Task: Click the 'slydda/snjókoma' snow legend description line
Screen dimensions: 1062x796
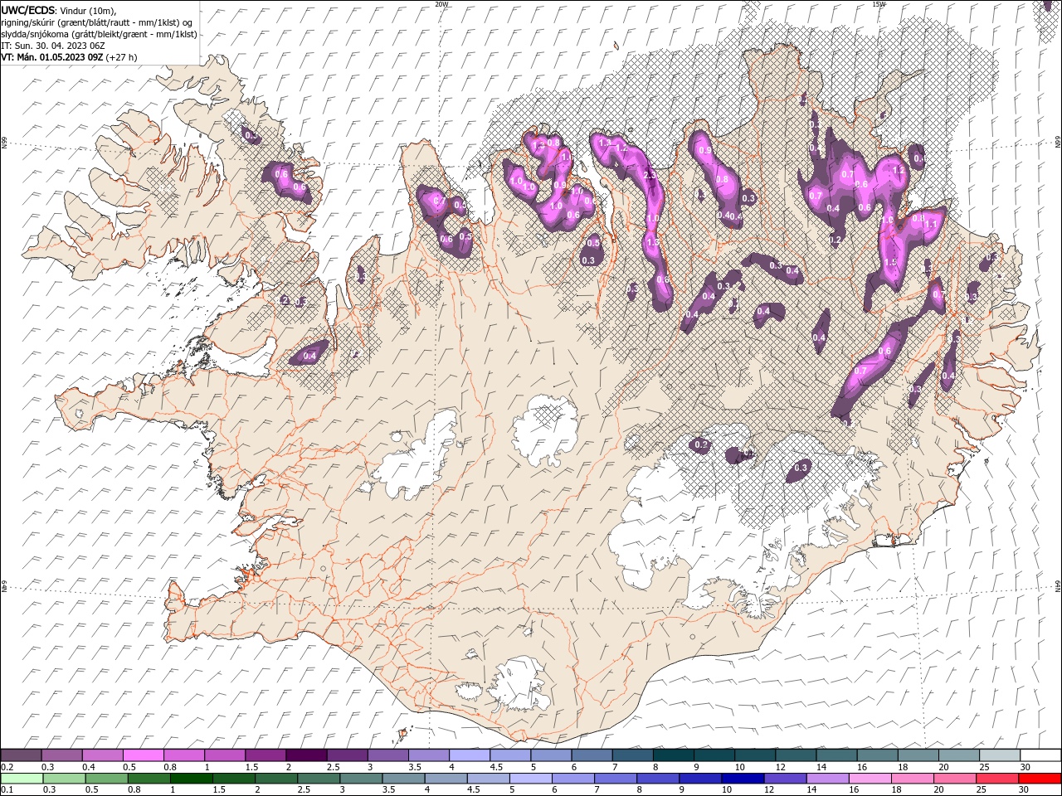Action: [x=99, y=34]
